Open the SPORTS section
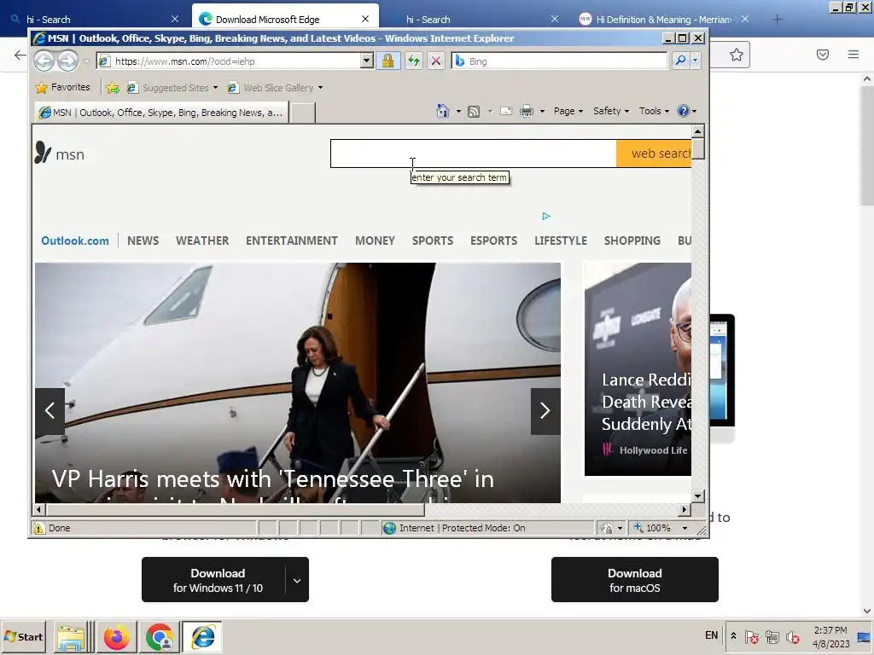 click(433, 241)
